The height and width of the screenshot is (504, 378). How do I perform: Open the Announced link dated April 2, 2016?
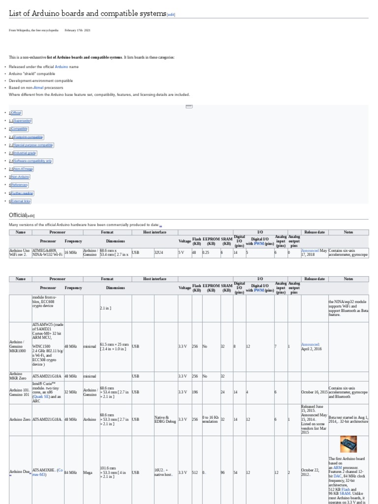(x=310, y=344)
